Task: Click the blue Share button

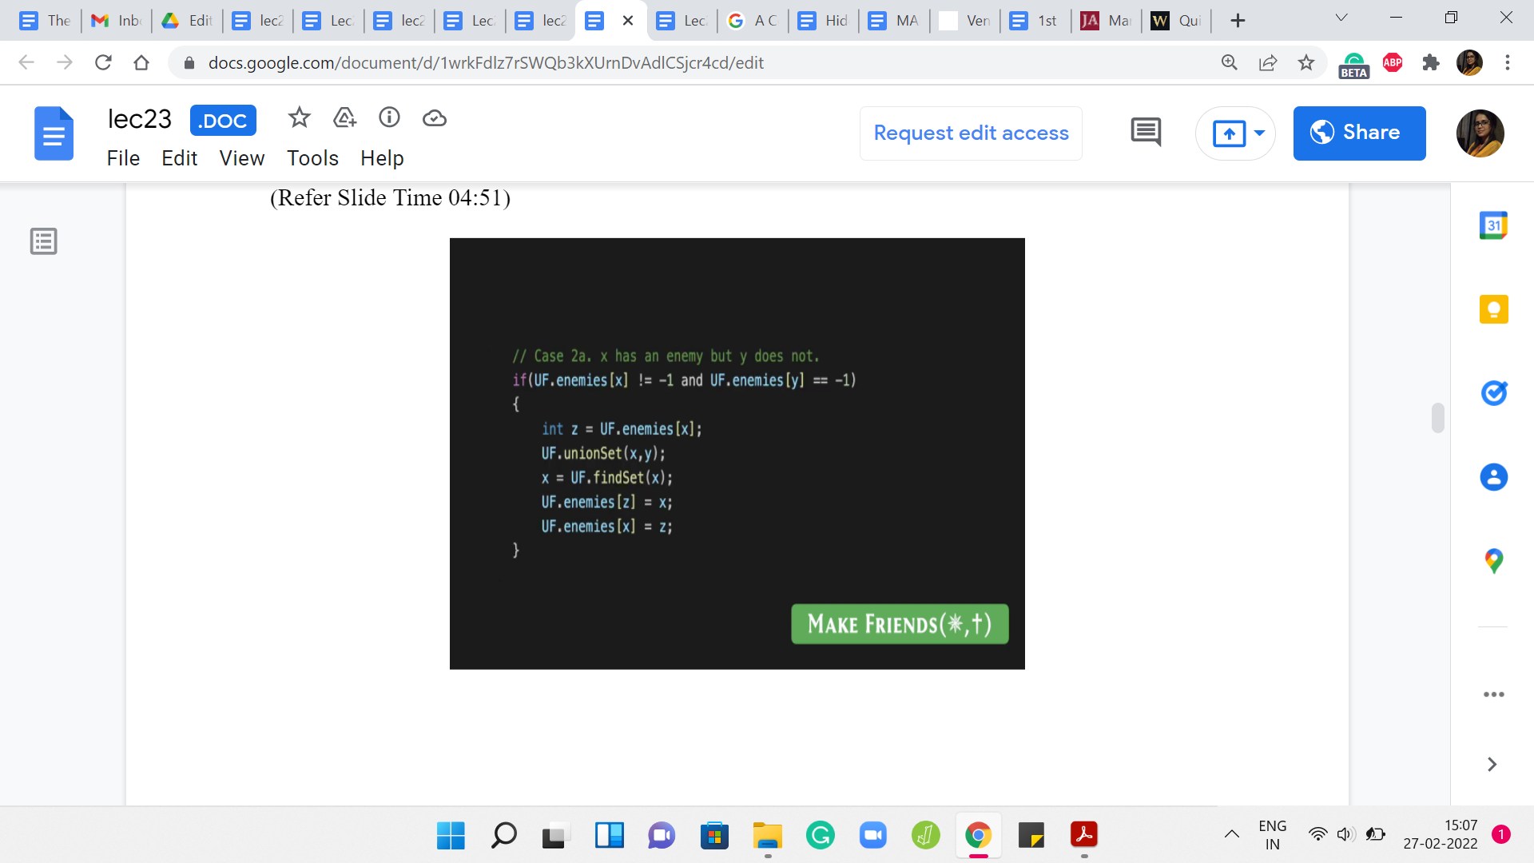Action: tap(1359, 133)
